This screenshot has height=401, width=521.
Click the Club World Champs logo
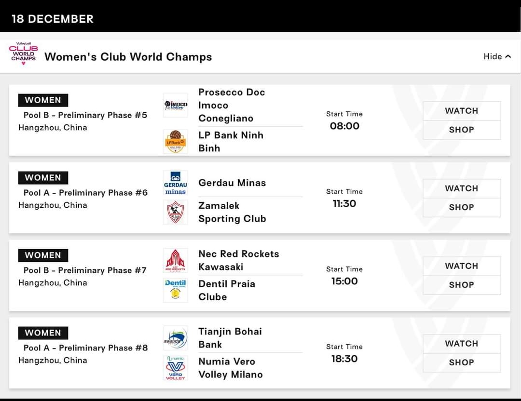coord(23,53)
